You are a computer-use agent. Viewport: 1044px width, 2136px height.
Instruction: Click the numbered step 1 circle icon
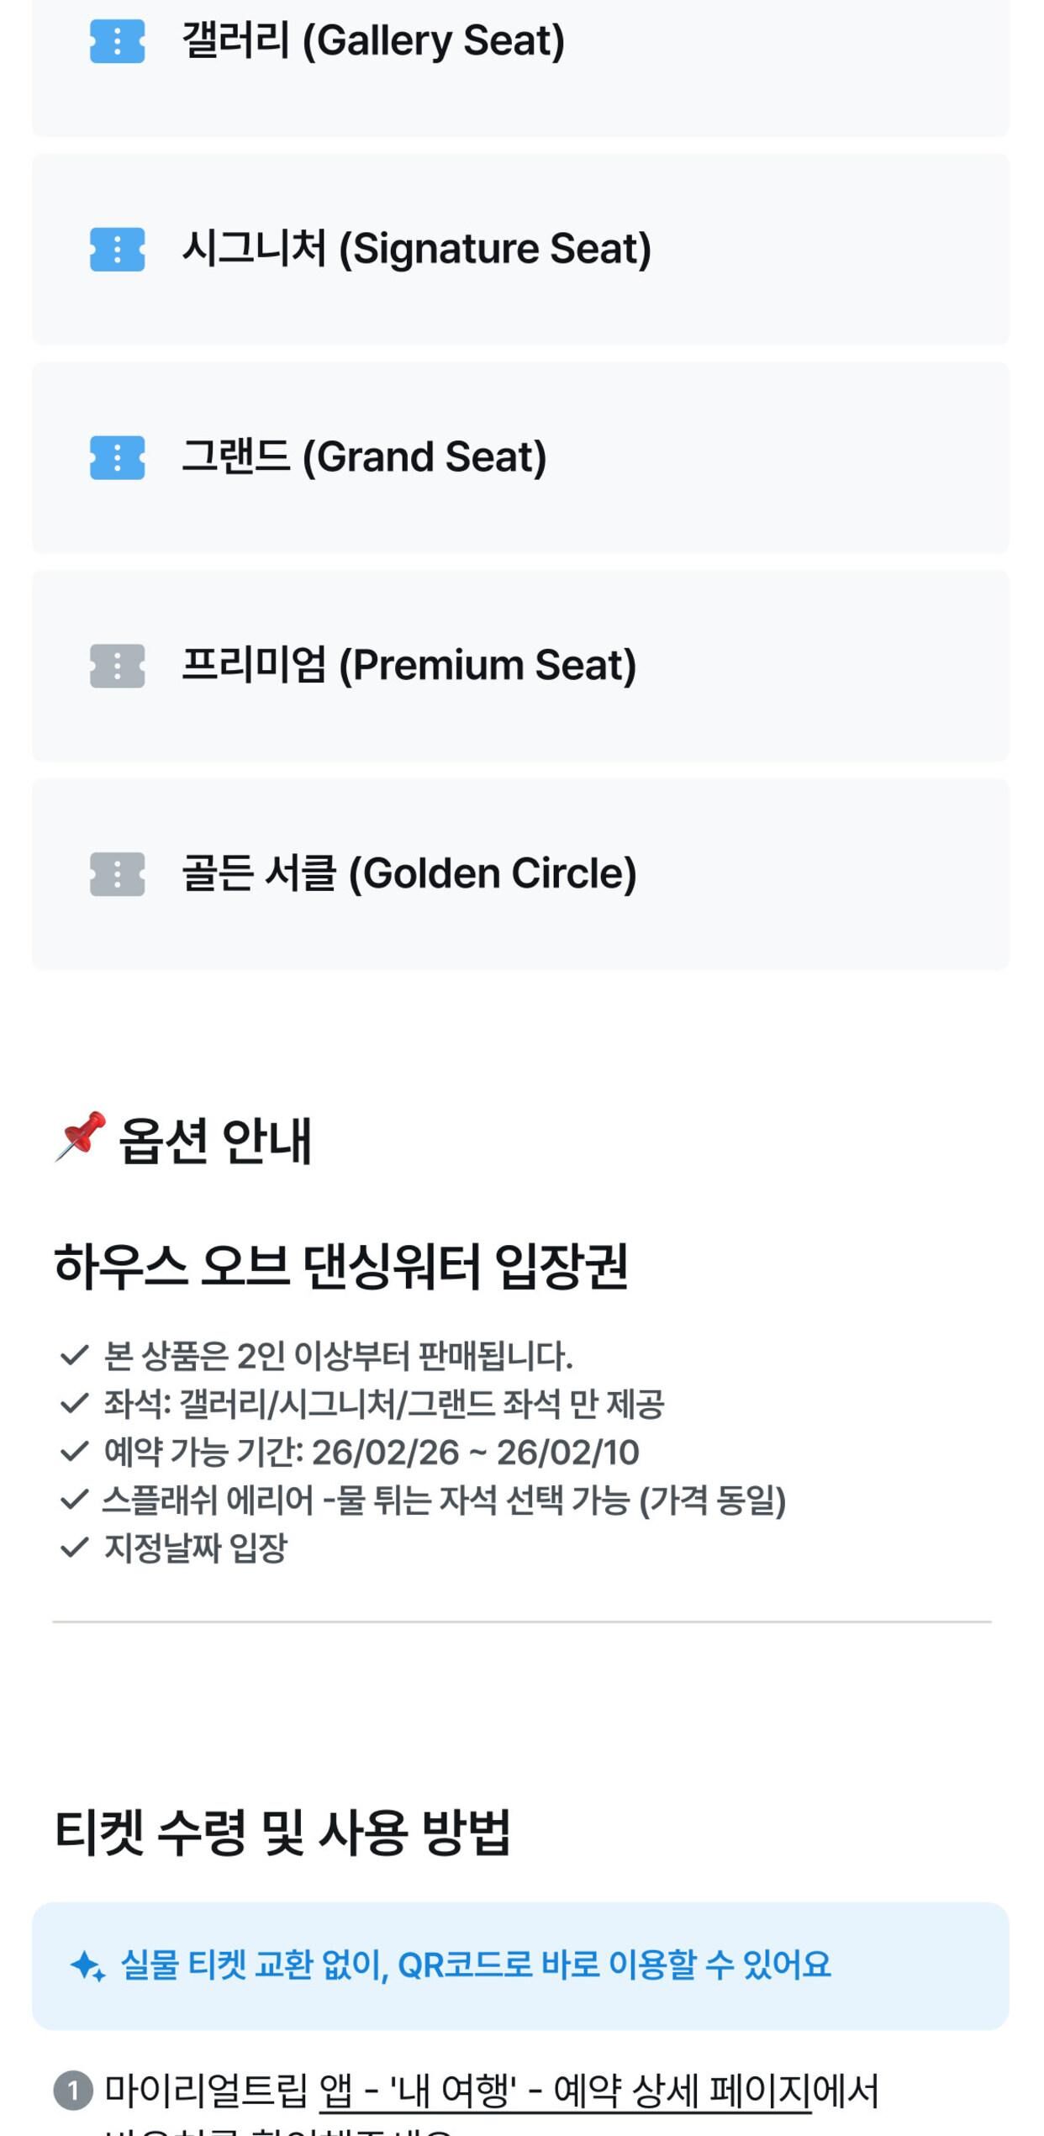click(73, 2090)
